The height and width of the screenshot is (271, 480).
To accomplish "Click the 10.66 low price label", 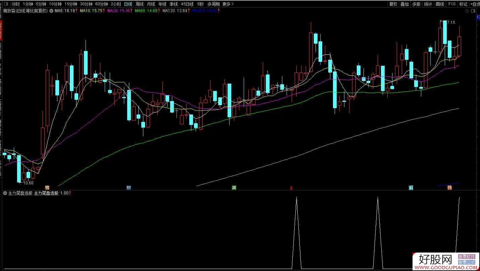I will 28,183.
